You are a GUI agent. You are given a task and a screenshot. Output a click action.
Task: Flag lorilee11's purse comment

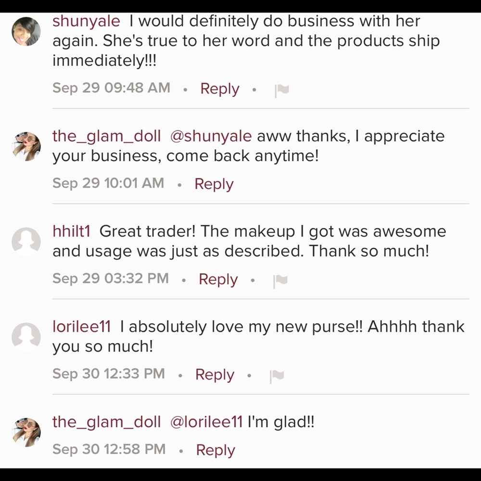[277, 376]
